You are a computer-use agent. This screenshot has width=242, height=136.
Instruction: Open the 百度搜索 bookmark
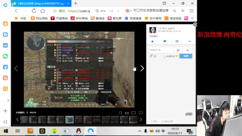(x=133, y=18)
